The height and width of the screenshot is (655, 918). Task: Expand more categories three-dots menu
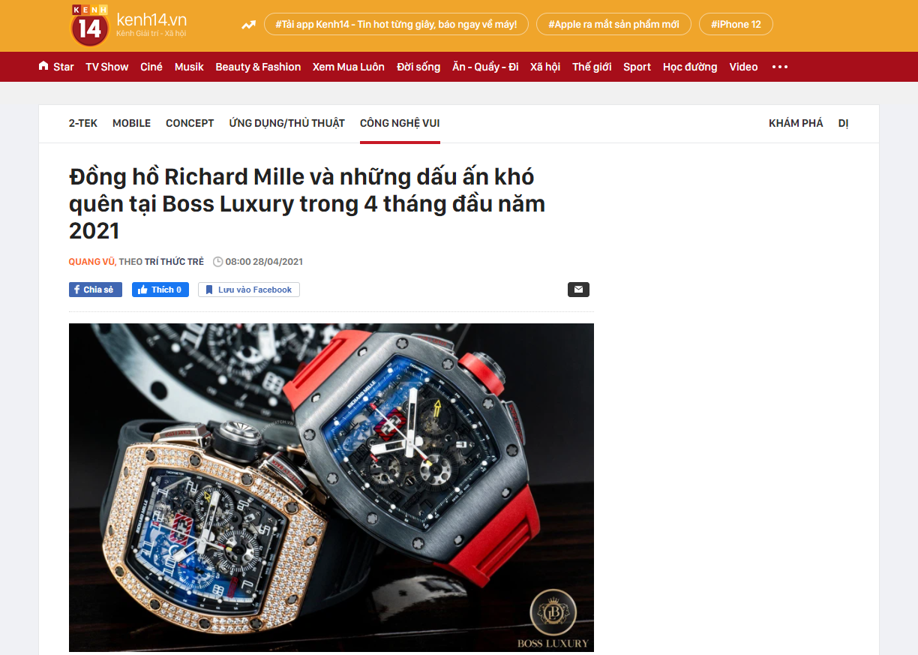pyautogui.click(x=780, y=67)
